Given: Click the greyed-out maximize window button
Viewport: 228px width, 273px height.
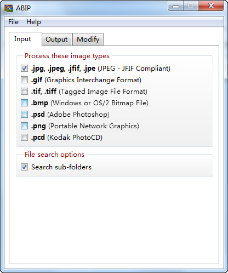Looking at the screenshot, I should pyautogui.click(x=191, y=6).
